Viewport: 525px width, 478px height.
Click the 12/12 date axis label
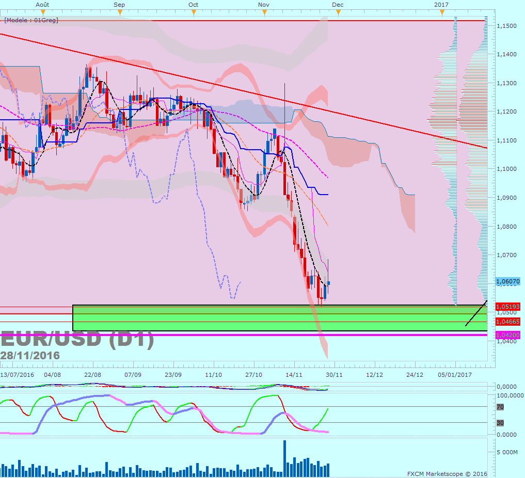[374, 375]
